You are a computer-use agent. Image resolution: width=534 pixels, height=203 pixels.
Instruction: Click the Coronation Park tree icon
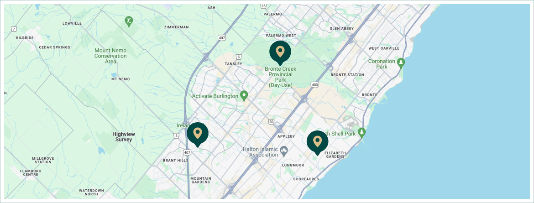pyautogui.click(x=401, y=63)
